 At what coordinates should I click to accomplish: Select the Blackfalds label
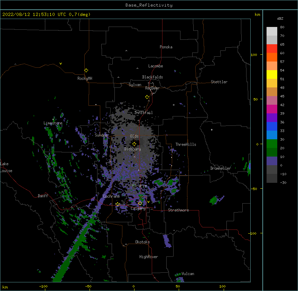152,77
